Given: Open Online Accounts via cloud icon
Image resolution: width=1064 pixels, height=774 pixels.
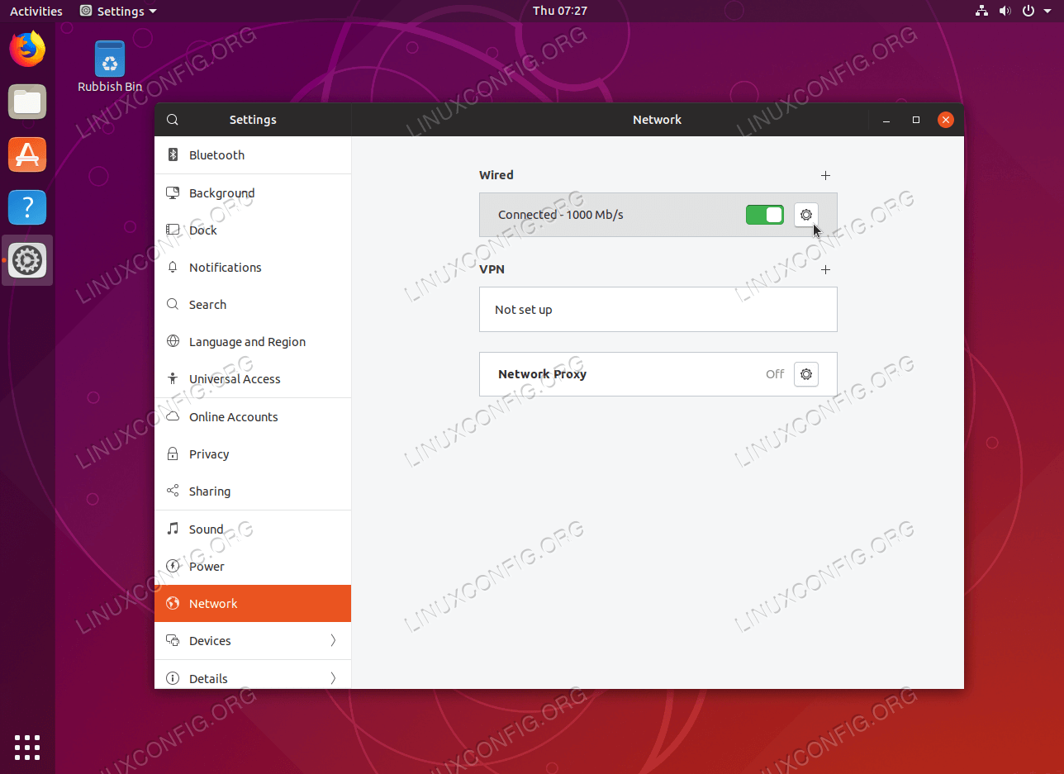Looking at the screenshot, I should tap(173, 416).
